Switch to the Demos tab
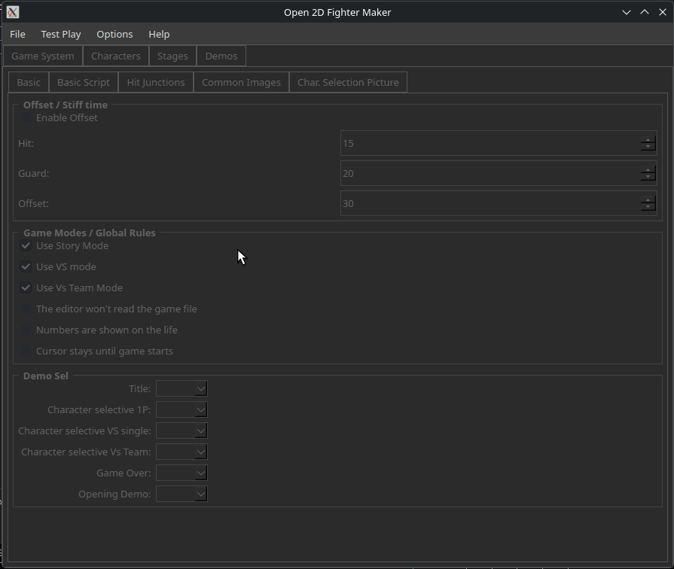 221,56
